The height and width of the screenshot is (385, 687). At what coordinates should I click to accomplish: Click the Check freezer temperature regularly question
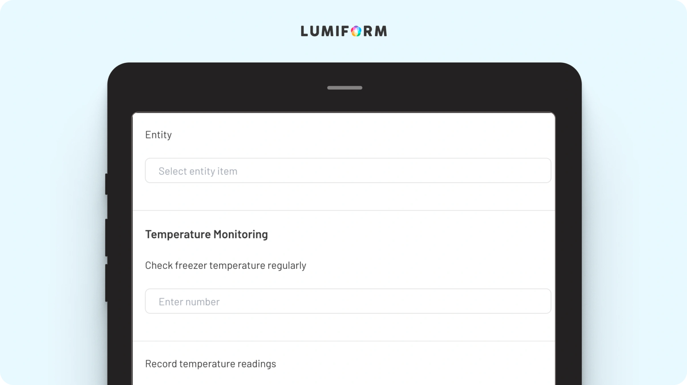(225, 265)
